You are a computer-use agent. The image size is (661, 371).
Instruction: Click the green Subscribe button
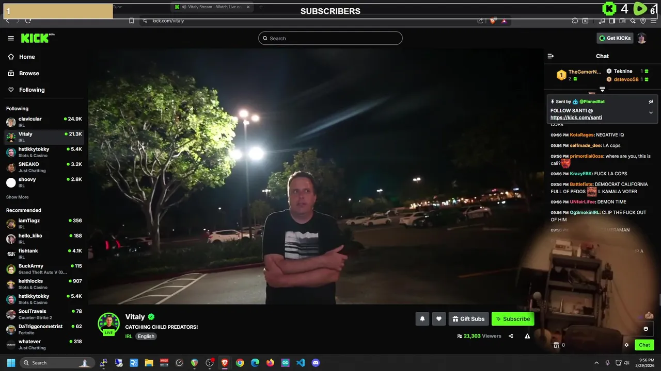coord(513,319)
